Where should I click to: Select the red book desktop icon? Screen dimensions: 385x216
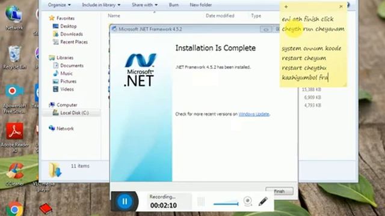(46, 209)
